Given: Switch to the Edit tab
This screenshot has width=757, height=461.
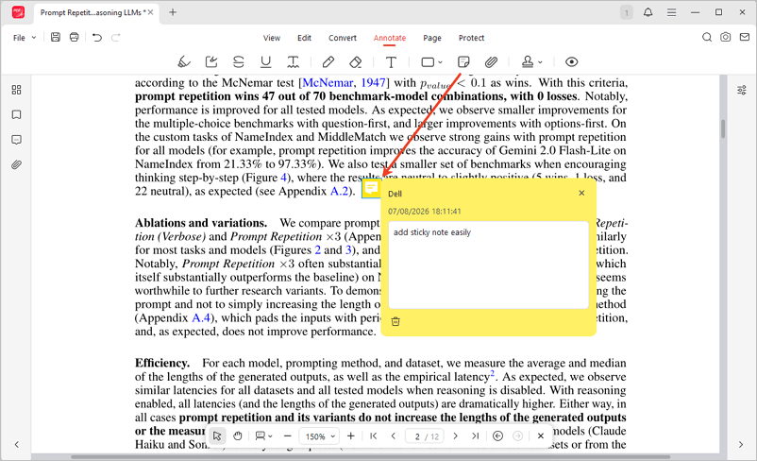Looking at the screenshot, I should (x=304, y=38).
